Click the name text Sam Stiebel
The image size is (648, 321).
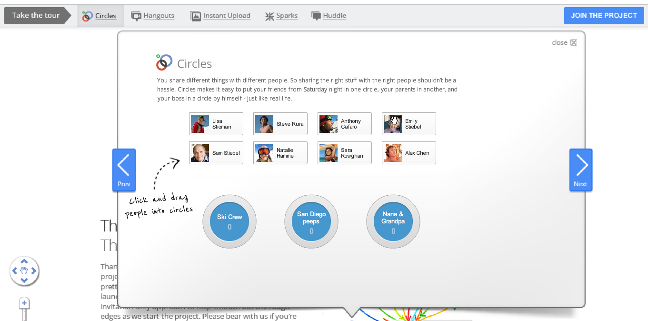226,153
